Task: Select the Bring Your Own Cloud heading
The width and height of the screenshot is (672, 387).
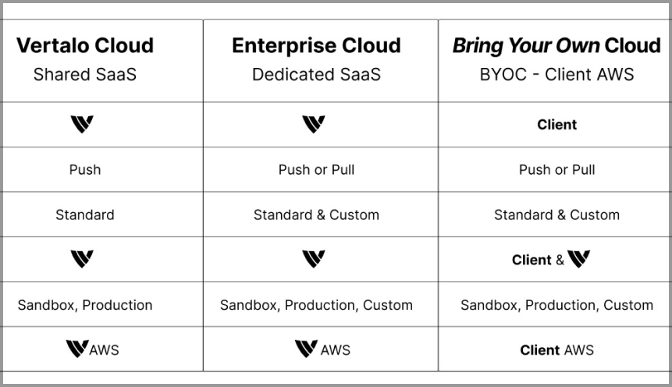Action: coord(556,45)
